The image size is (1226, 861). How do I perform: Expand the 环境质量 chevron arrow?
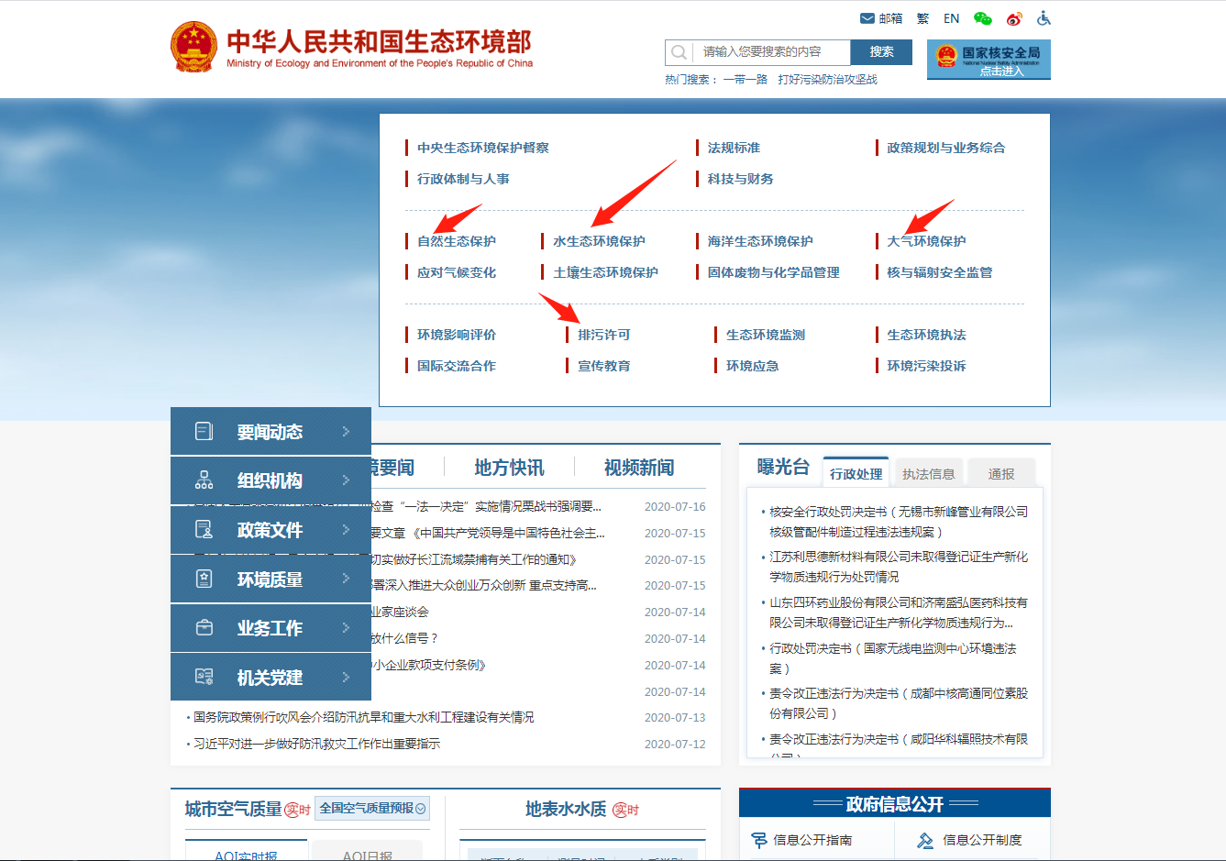346,579
